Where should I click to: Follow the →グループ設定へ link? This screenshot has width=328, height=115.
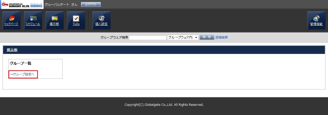tap(23, 74)
